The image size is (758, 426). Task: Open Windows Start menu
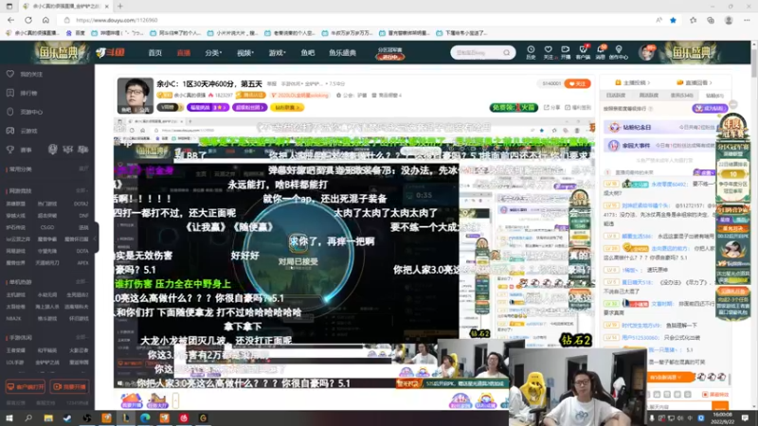tap(9, 417)
